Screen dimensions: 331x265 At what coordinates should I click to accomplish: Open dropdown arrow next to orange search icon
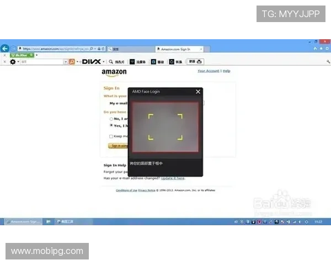[78, 62]
